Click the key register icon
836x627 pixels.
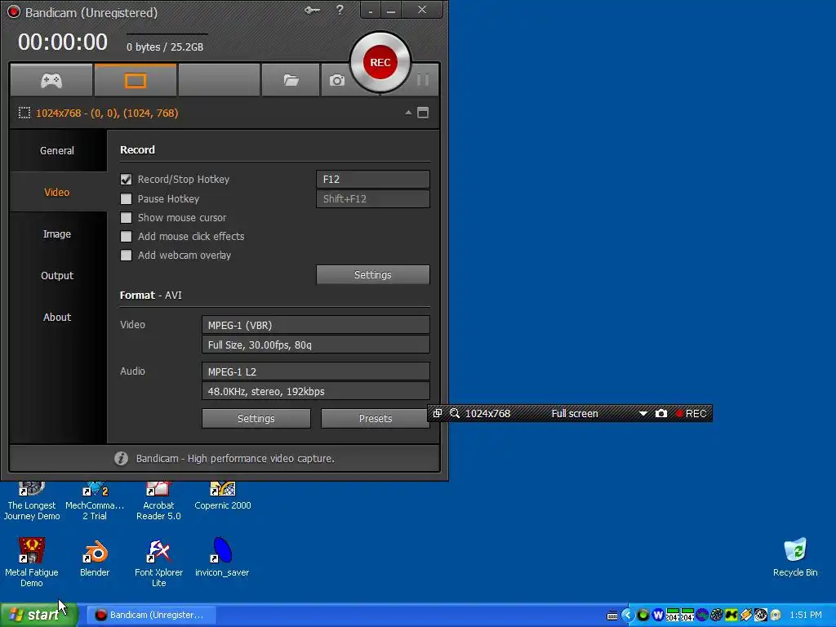pyautogui.click(x=312, y=10)
